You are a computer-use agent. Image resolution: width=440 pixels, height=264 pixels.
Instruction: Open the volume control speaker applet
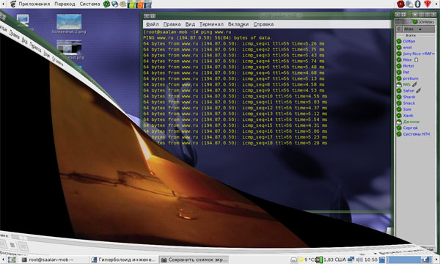[x=359, y=260]
